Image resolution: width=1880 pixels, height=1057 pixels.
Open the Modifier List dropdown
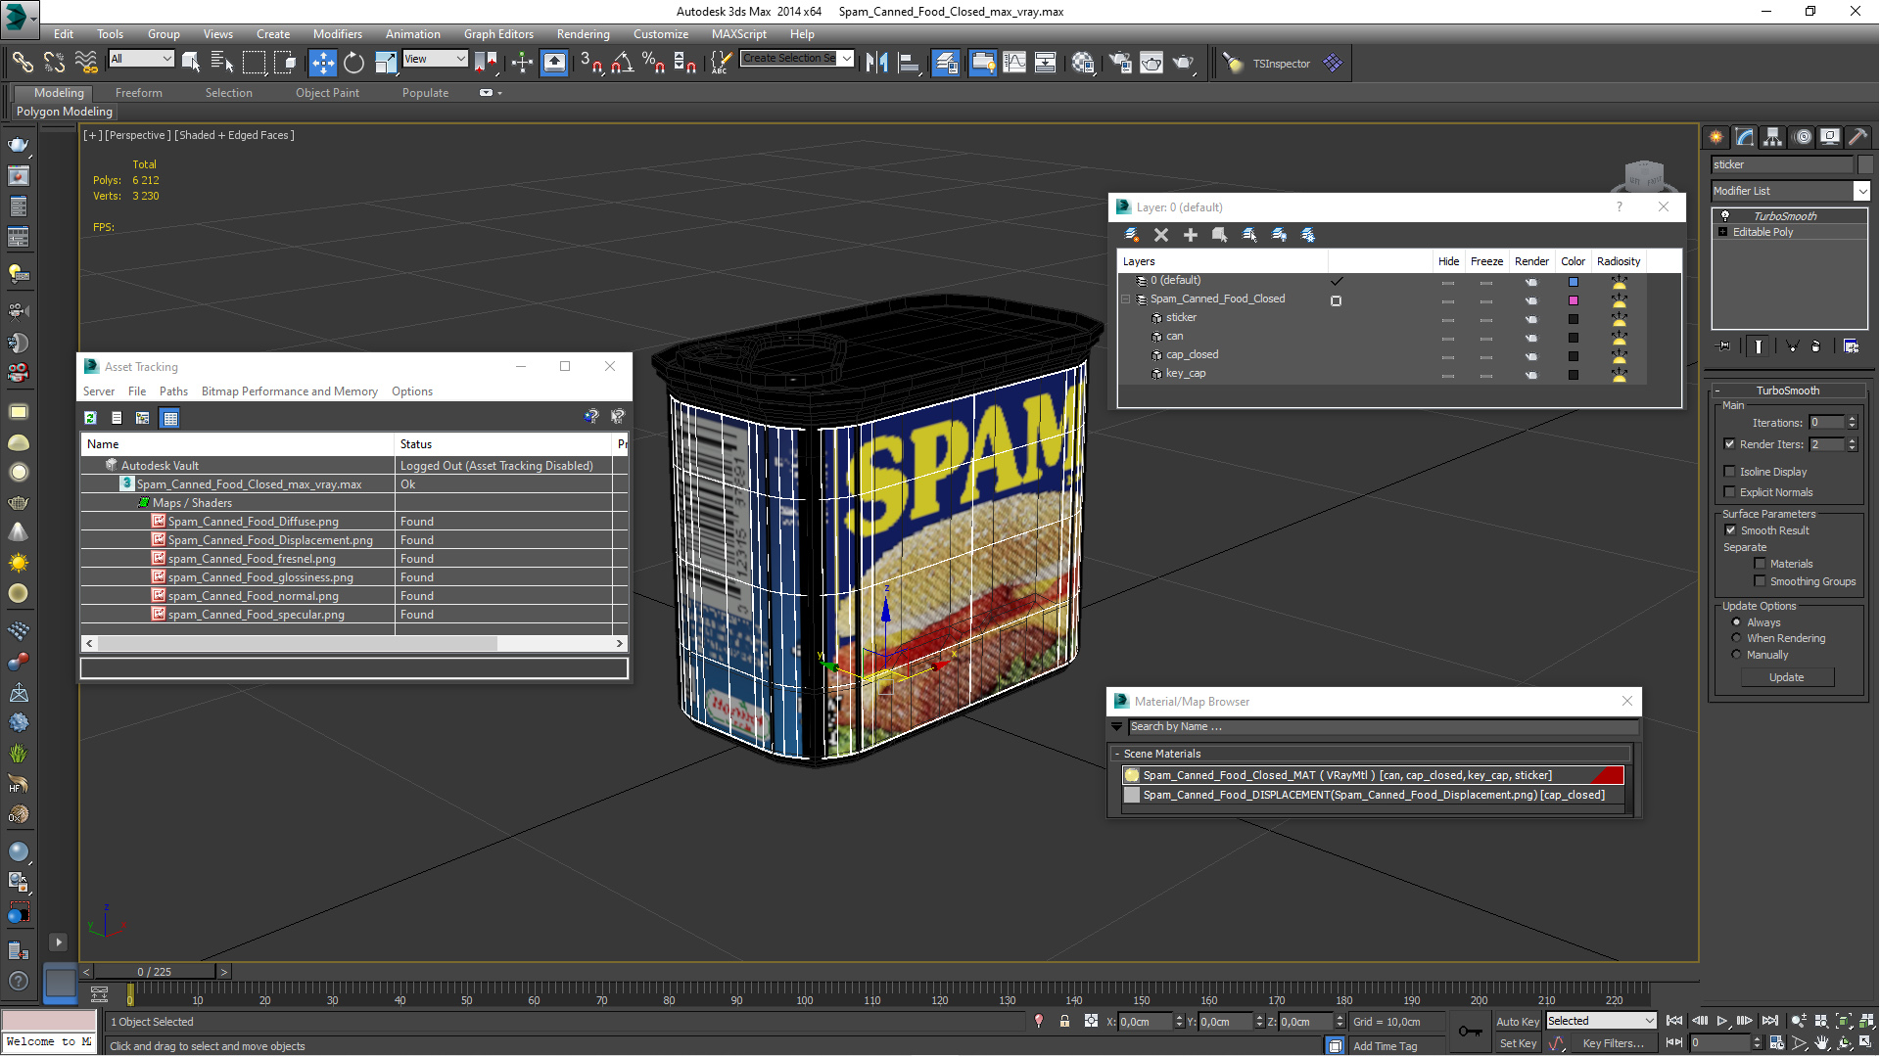click(1861, 191)
